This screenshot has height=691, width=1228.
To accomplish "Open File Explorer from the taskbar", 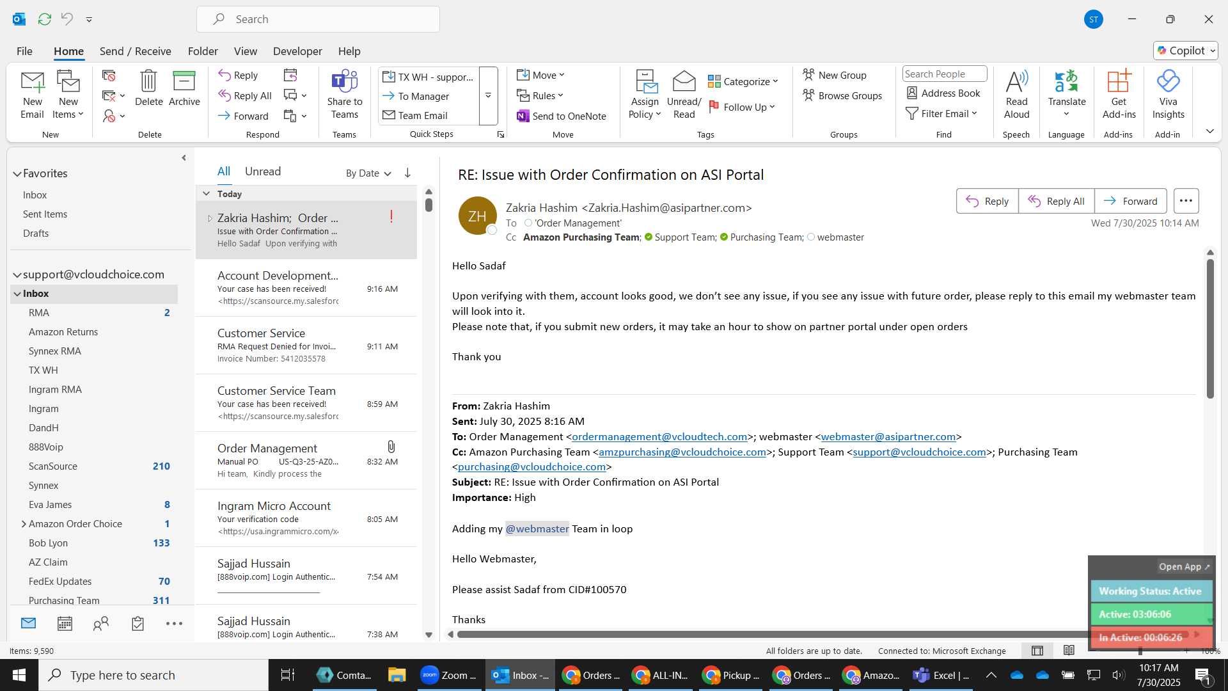I will [x=397, y=675].
